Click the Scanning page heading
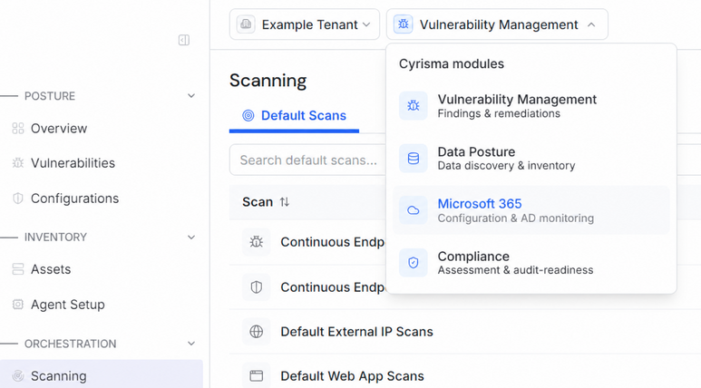701x388 pixels. [x=268, y=81]
